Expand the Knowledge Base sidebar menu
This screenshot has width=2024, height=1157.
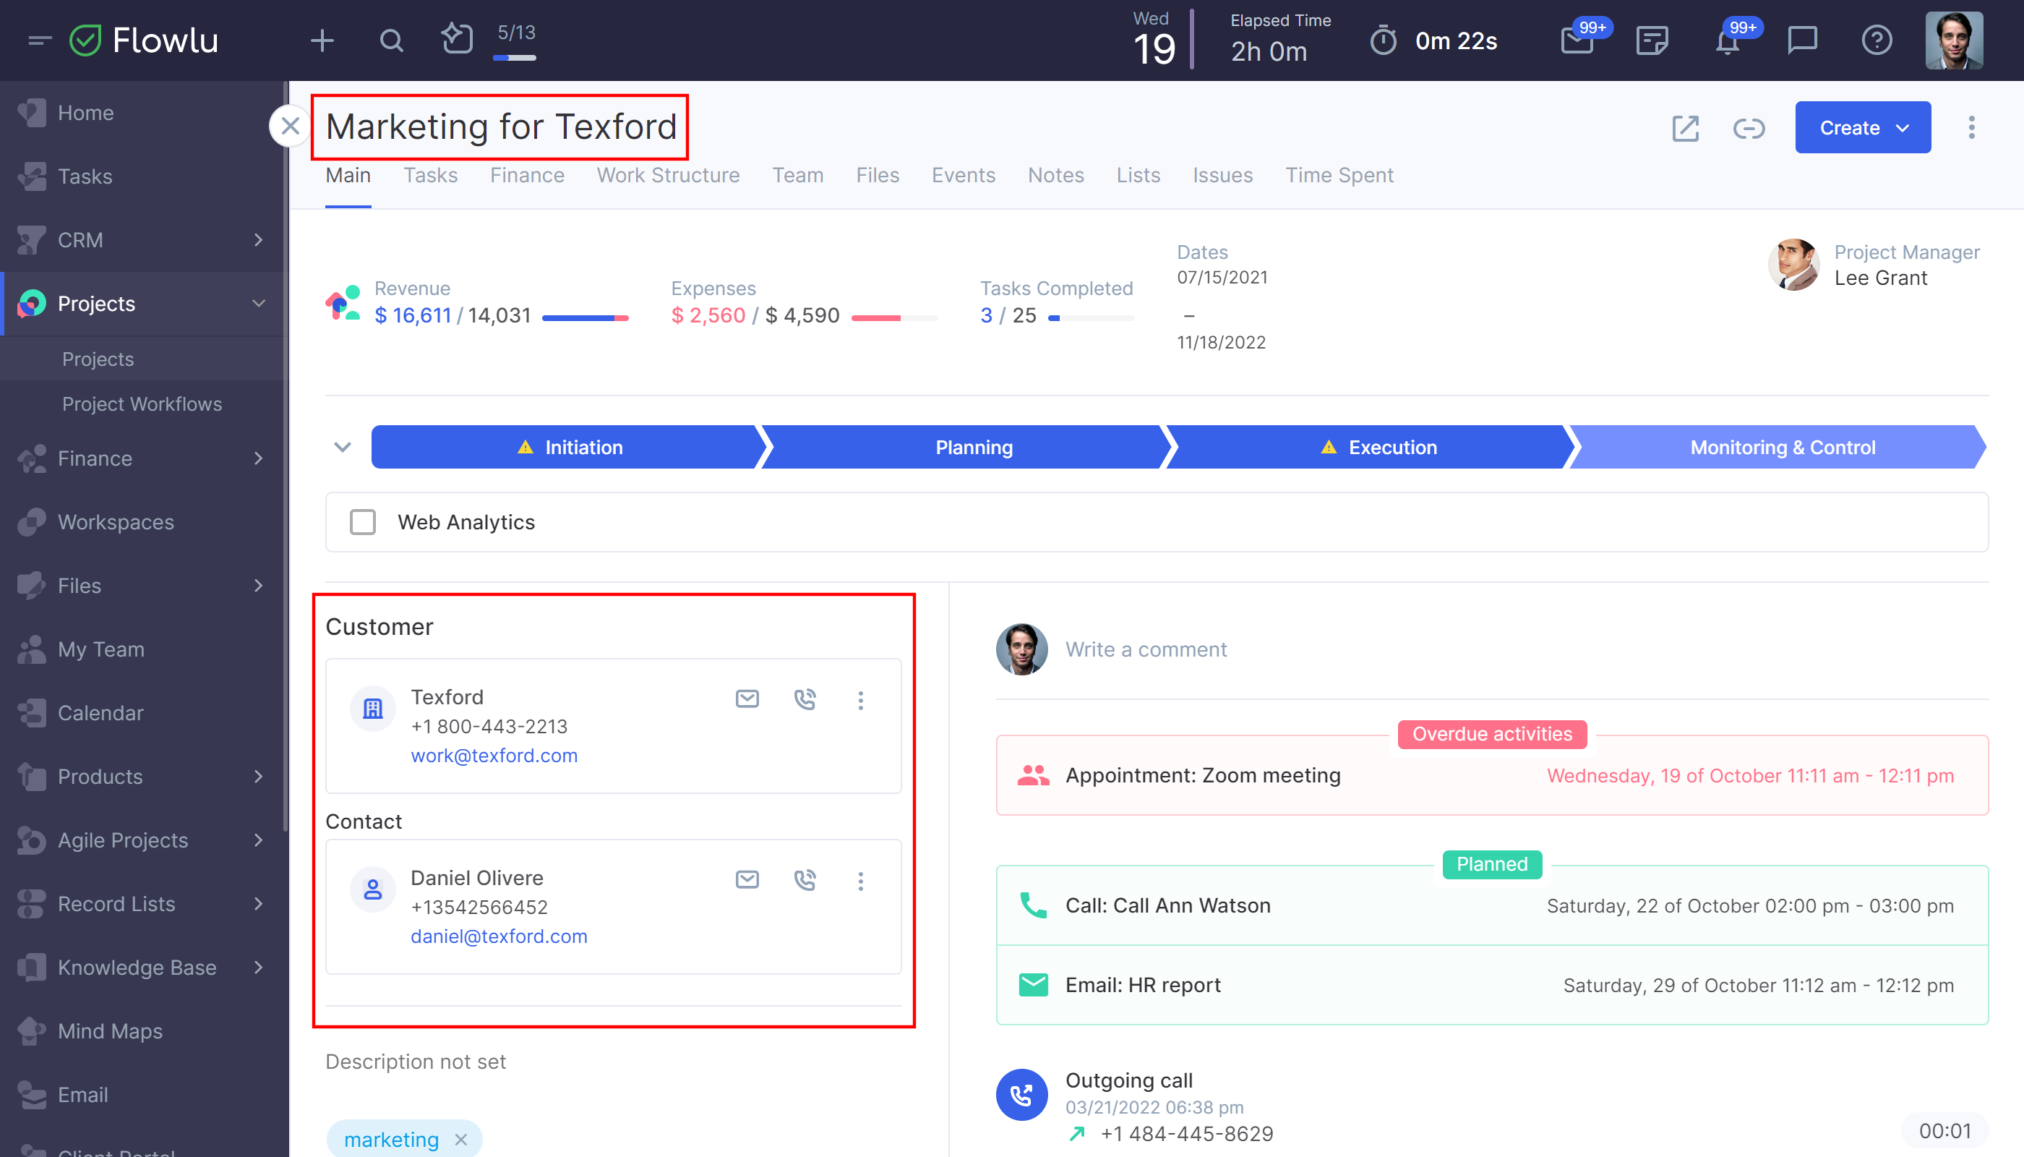[x=258, y=966]
